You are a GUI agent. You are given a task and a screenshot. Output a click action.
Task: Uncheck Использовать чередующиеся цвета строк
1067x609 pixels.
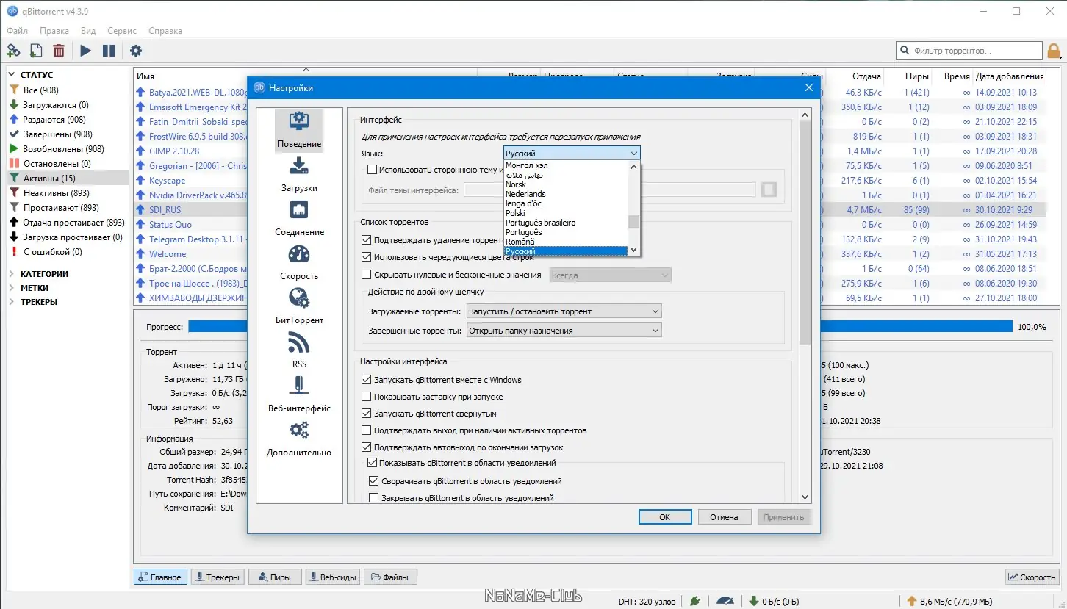367,257
